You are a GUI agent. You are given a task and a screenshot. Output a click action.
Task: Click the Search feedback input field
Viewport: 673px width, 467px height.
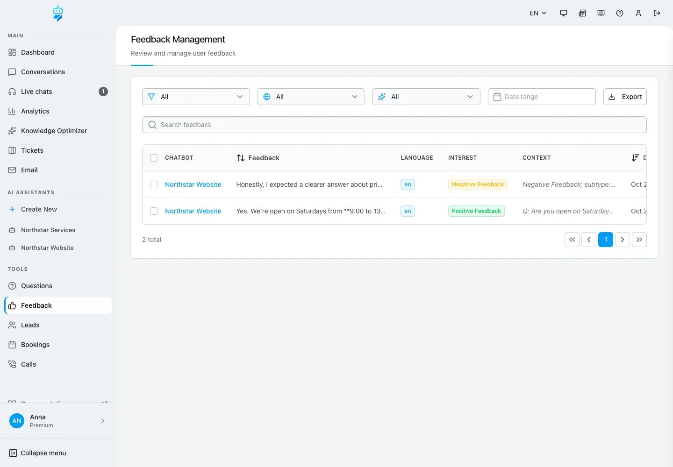point(394,125)
